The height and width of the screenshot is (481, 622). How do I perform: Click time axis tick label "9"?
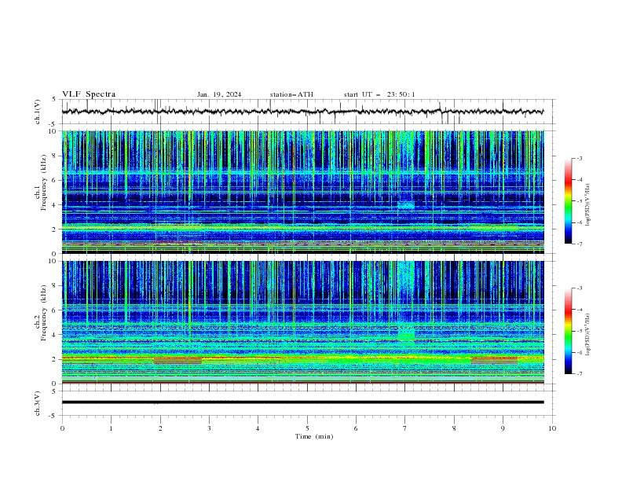click(503, 428)
